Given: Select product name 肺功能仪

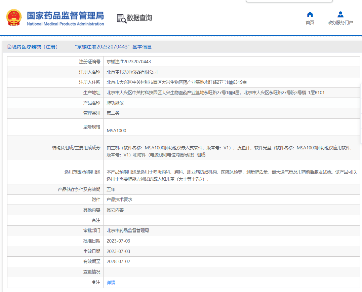Looking at the screenshot, I should click(115, 103).
